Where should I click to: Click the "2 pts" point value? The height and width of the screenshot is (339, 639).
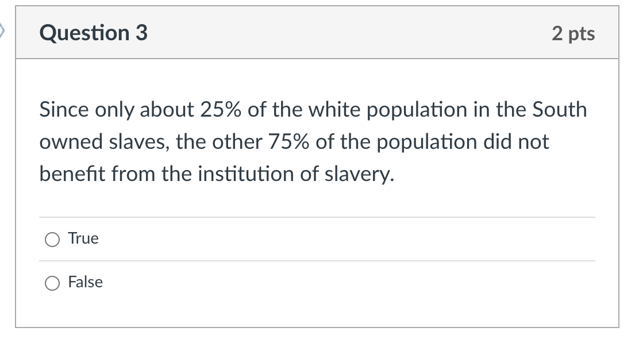click(x=573, y=33)
